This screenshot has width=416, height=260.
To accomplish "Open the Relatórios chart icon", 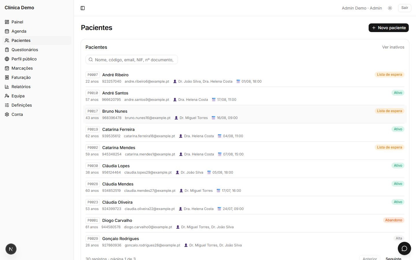I will (7, 87).
